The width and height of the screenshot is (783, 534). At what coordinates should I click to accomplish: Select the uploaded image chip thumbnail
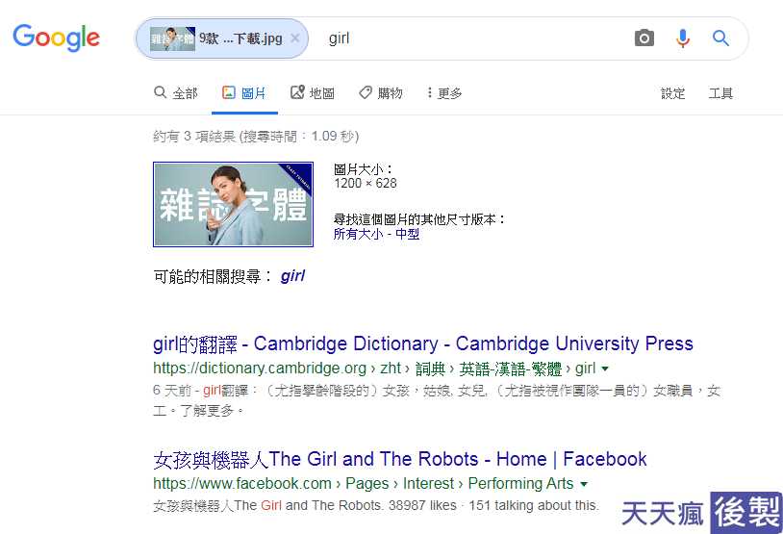coord(172,38)
